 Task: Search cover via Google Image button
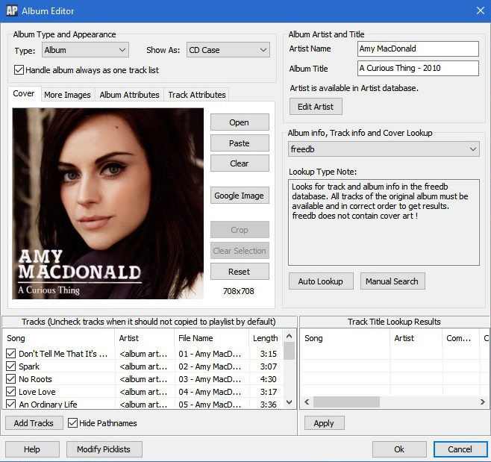[240, 196]
